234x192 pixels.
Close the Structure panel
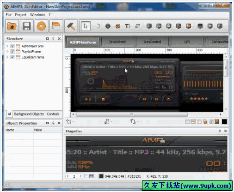(59, 38)
